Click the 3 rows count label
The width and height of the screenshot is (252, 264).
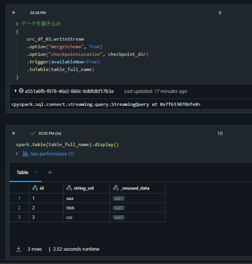[x=35, y=249]
